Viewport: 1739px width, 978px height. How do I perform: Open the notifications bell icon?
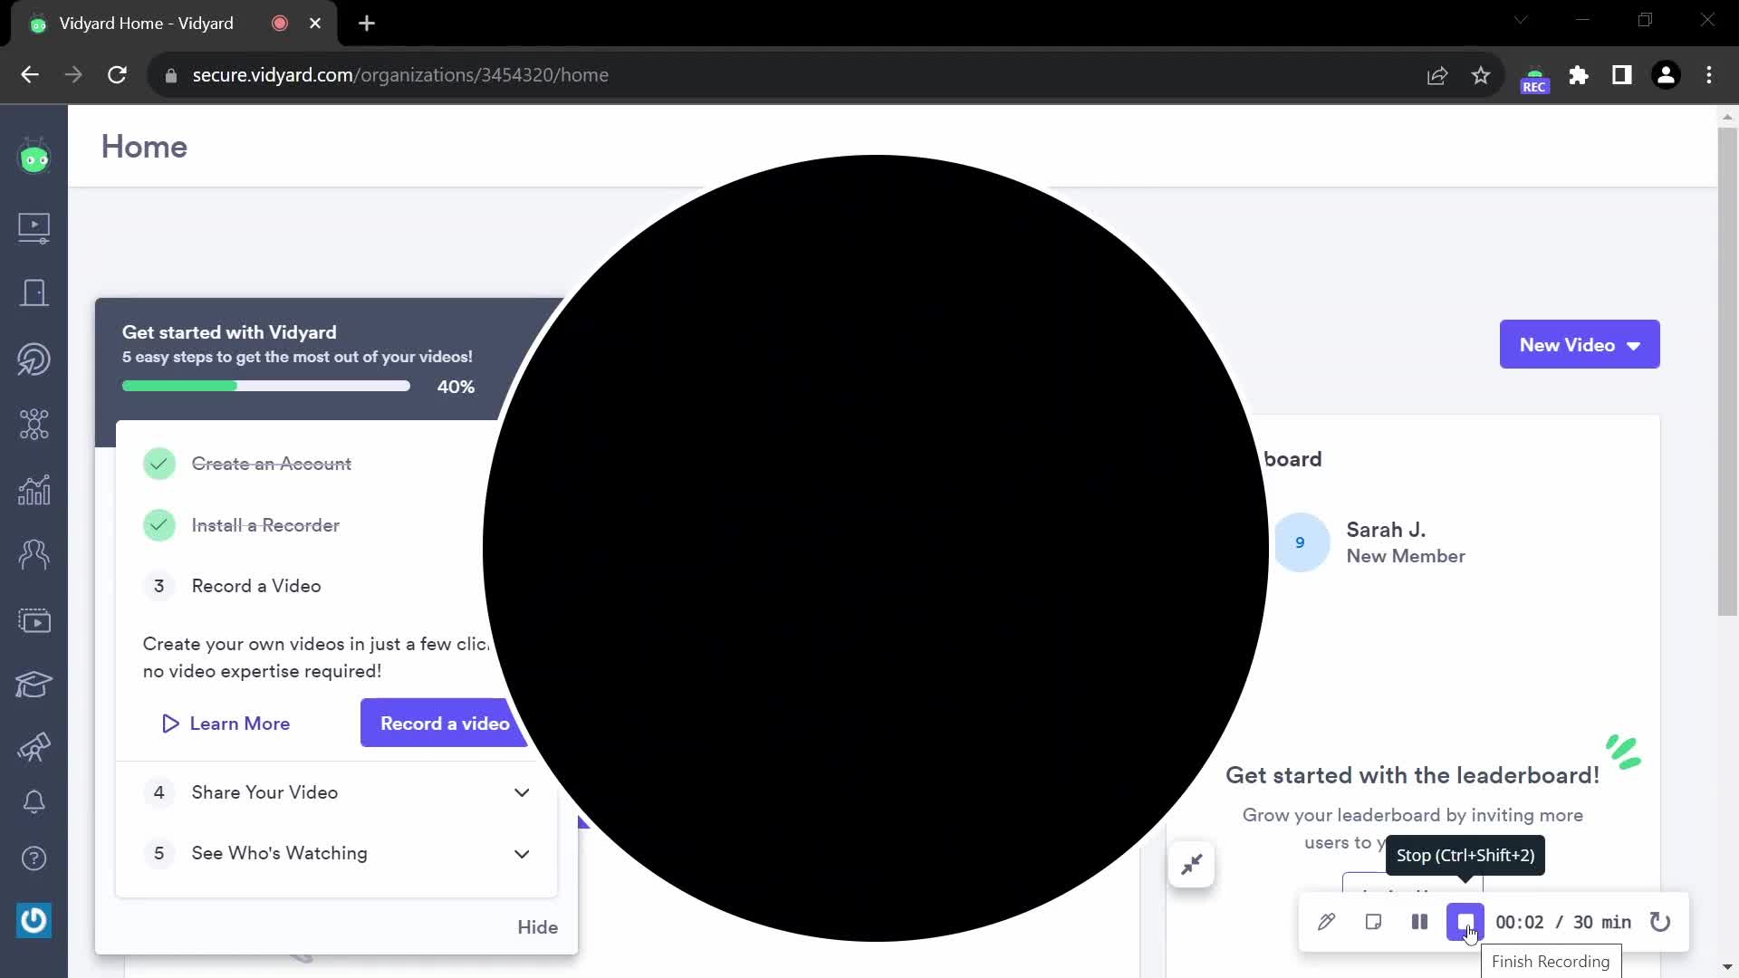point(34,801)
